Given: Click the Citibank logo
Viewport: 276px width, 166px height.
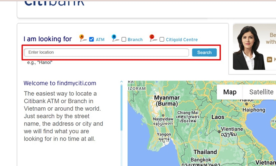Looking at the screenshot, I should (x=54, y=3).
